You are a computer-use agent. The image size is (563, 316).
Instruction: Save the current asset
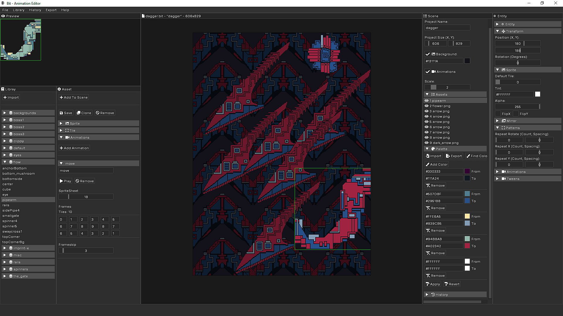[x=66, y=113]
